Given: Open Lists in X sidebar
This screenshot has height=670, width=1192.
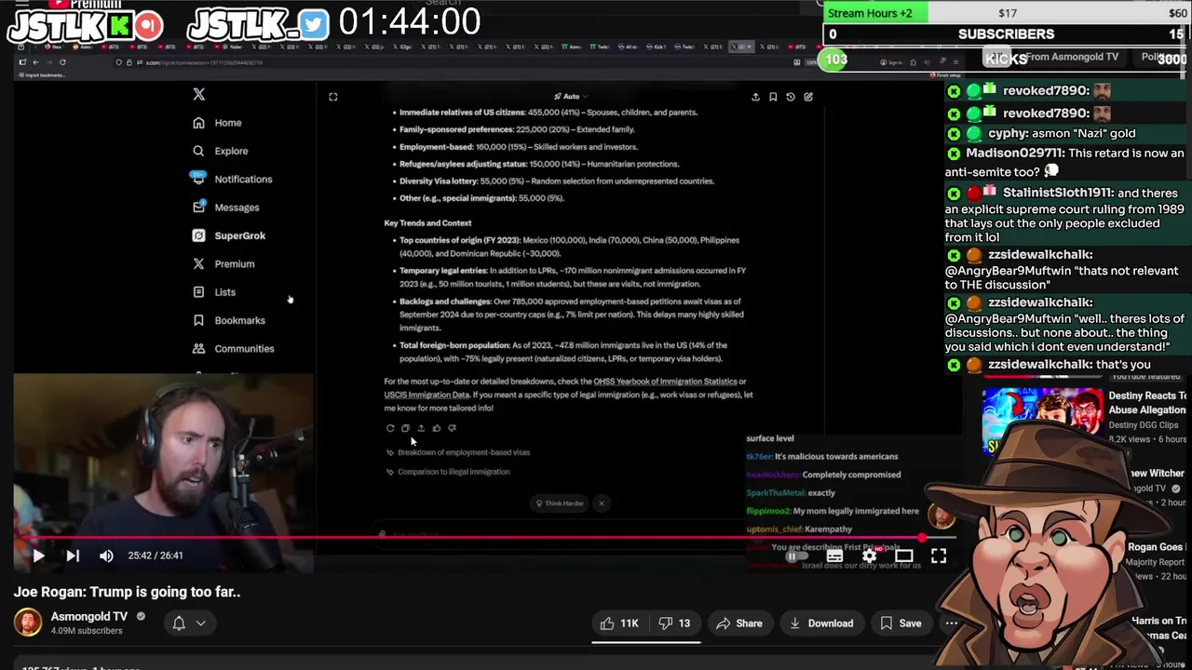Looking at the screenshot, I should pos(214,292).
